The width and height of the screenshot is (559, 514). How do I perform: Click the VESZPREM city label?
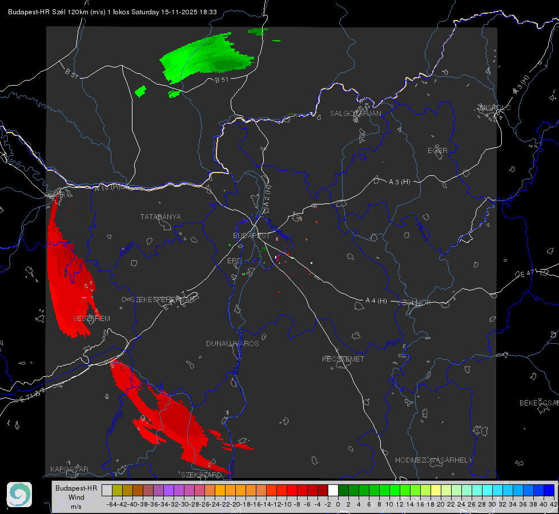91,318
